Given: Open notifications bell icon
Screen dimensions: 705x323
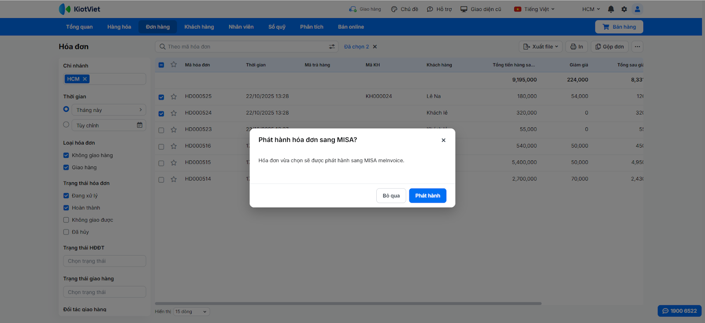Looking at the screenshot, I should [x=611, y=9].
